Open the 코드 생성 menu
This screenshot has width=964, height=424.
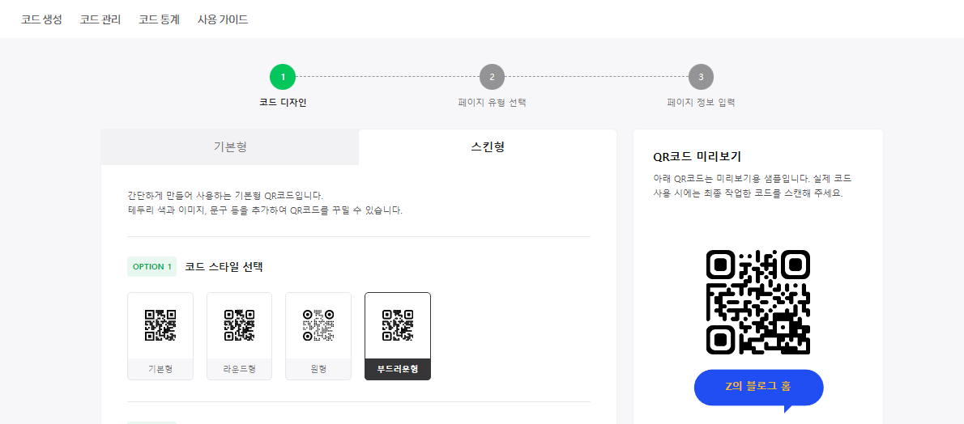(x=41, y=19)
